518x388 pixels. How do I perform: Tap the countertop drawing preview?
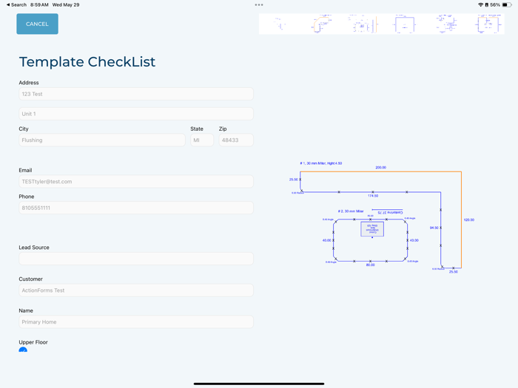(382, 217)
